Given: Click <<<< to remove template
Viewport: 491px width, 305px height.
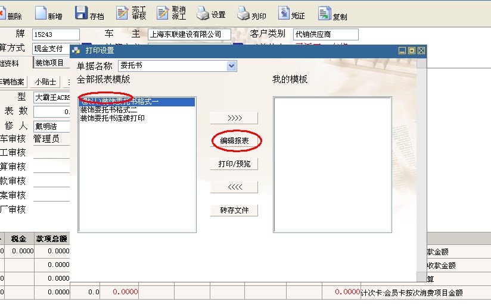Looking at the screenshot, I should 234,187.
